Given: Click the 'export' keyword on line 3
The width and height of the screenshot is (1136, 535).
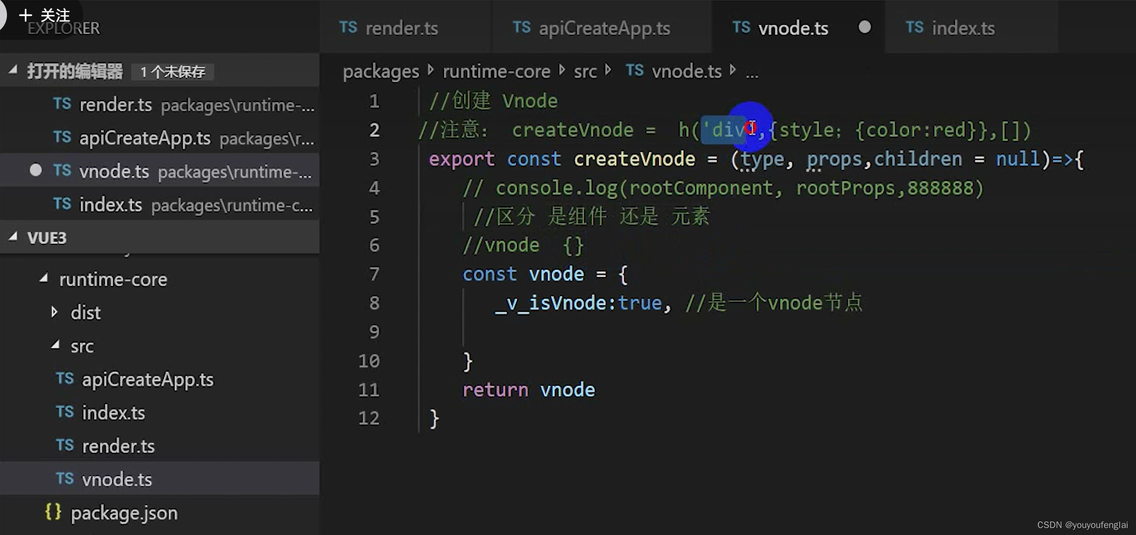Looking at the screenshot, I should coord(462,160).
